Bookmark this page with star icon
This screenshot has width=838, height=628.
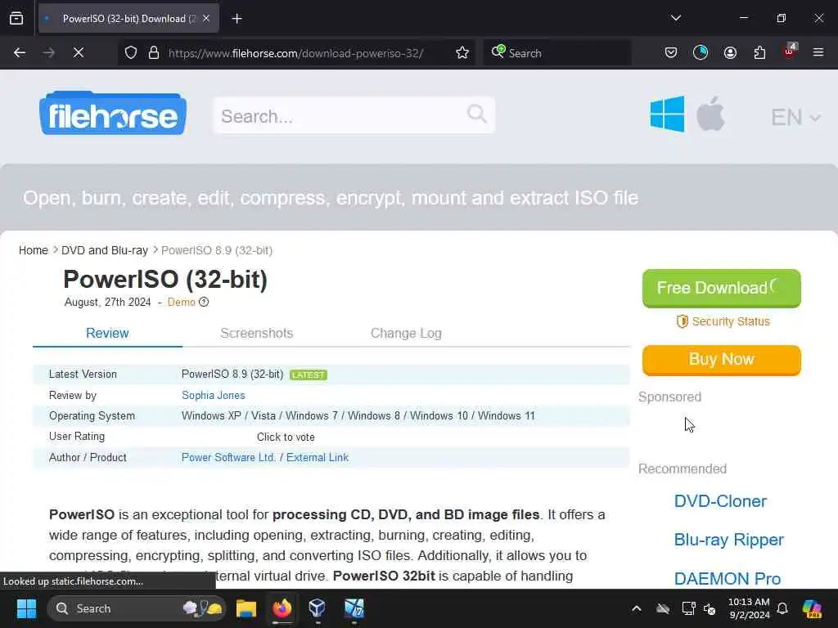pyautogui.click(x=462, y=53)
